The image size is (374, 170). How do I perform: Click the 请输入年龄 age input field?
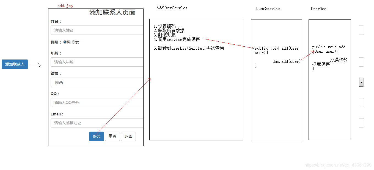[96, 62]
